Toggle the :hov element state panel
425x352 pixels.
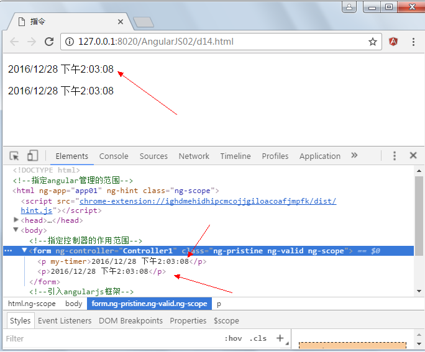(233, 338)
